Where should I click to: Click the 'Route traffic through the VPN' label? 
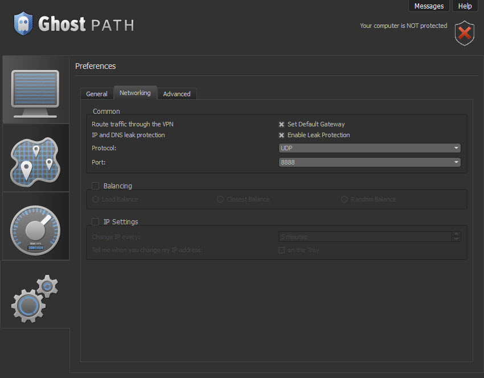[133, 124]
